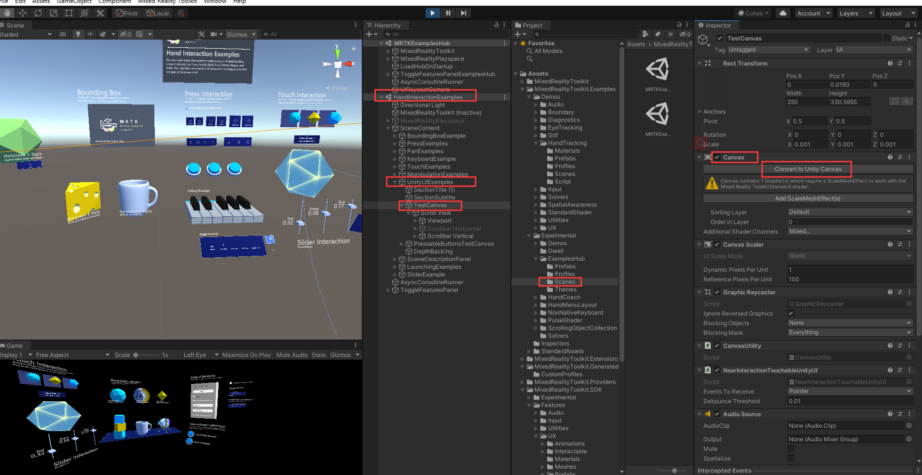The width and height of the screenshot is (922, 475).
Task: Select the Rotate tool in the toolbar
Action: pos(38,13)
